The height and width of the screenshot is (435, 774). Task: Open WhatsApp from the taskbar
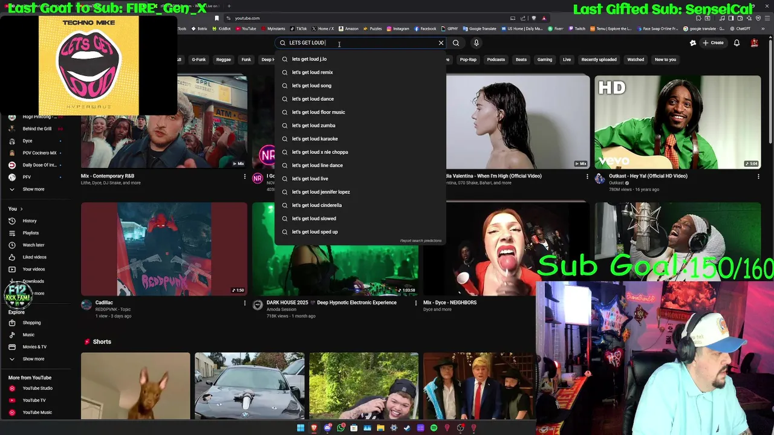click(341, 428)
